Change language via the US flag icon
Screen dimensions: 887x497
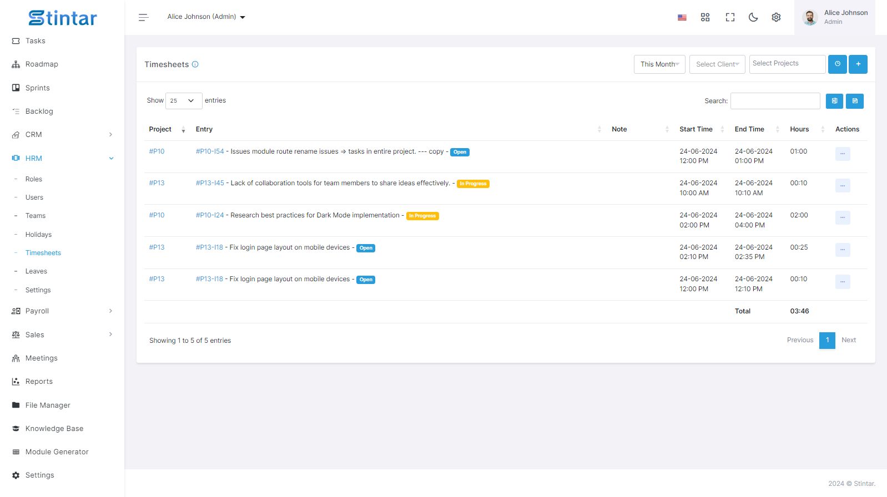point(682,17)
